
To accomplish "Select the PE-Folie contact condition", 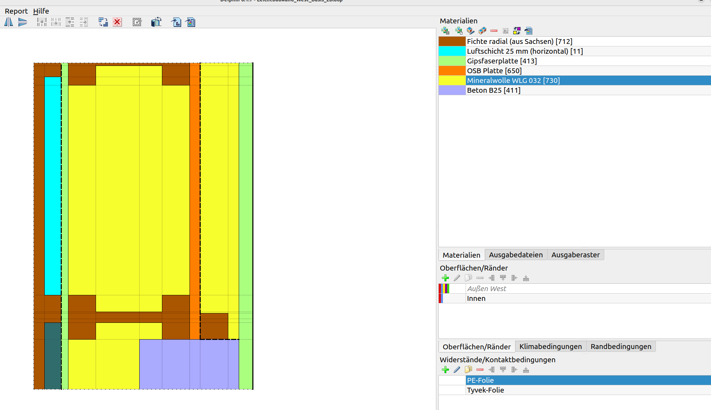I will [x=575, y=380].
